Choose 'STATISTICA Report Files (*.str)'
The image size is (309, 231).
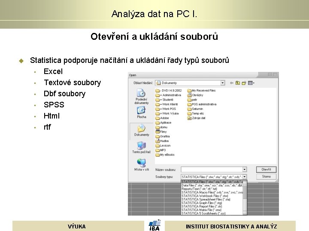click(212, 207)
